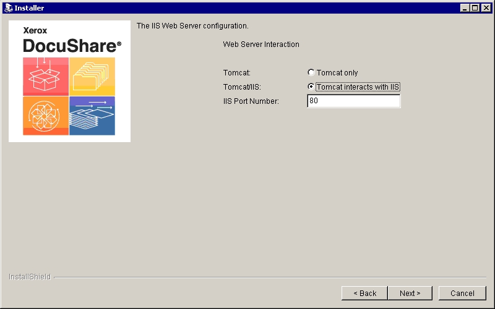Click the IIS Port Number field
495x309 pixels.
tap(353, 101)
